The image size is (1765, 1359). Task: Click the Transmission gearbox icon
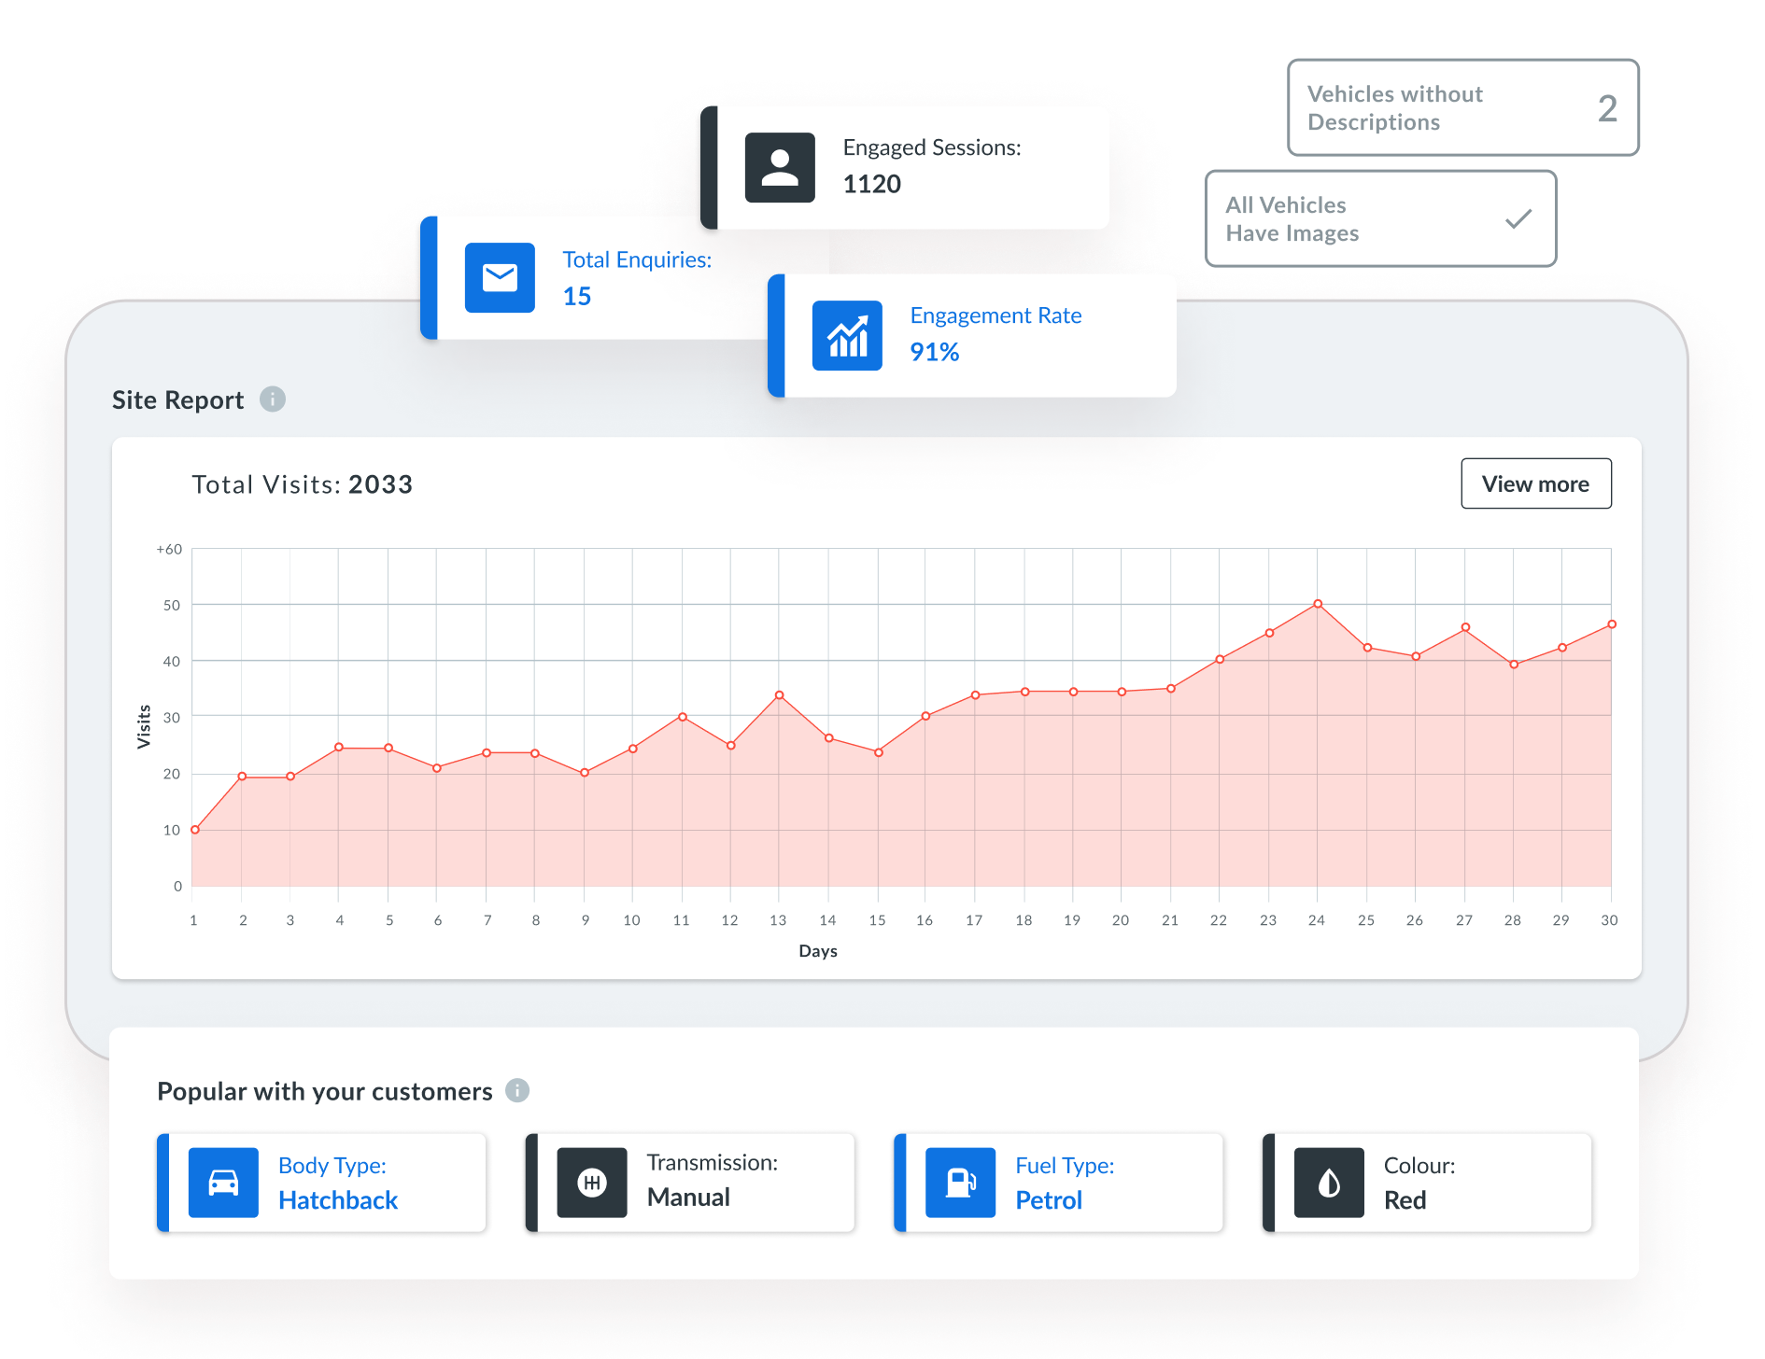click(x=592, y=1183)
